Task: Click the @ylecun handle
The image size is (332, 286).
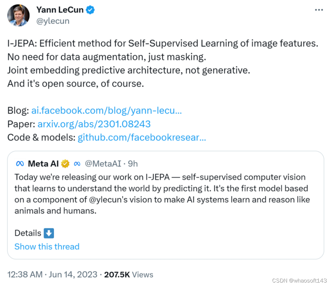Action: coord(53,21)
